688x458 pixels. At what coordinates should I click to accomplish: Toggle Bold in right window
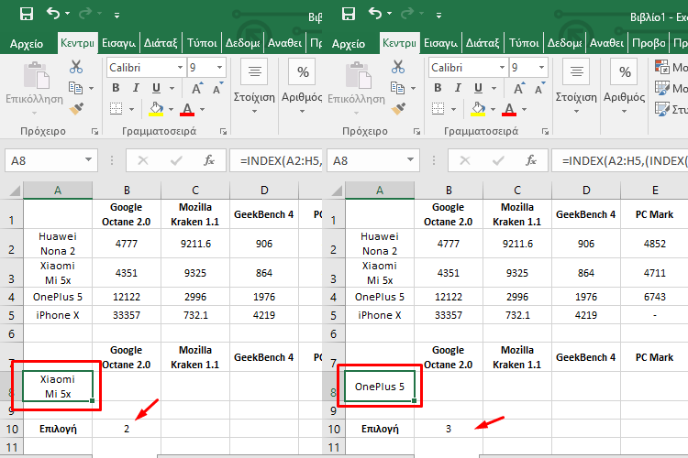438,88
